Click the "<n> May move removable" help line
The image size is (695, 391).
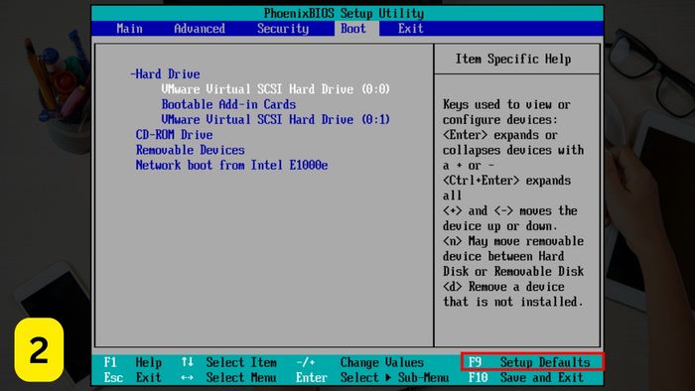(513, 241)
